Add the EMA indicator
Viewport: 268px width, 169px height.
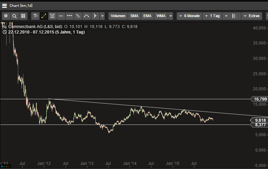[x=147, y=16]
